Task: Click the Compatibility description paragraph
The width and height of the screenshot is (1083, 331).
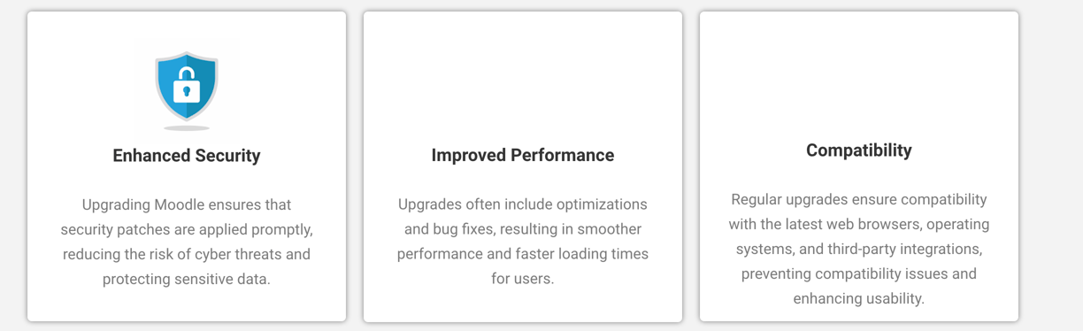Action: pos(859,249)
